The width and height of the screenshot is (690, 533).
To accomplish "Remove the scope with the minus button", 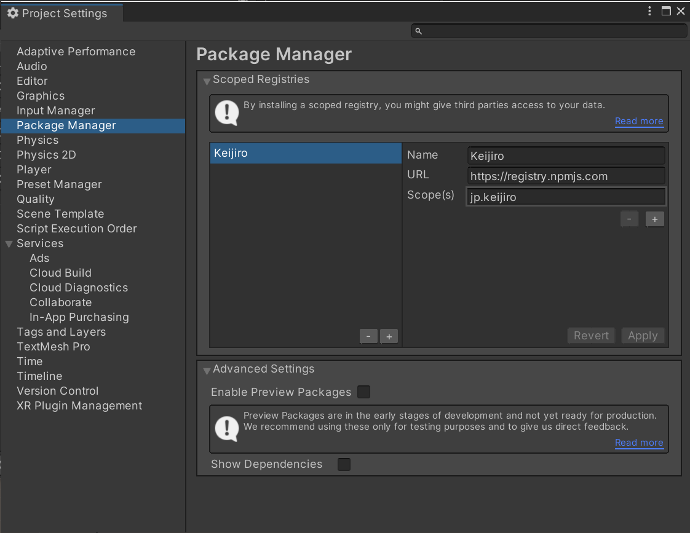I will coord(629,219).
